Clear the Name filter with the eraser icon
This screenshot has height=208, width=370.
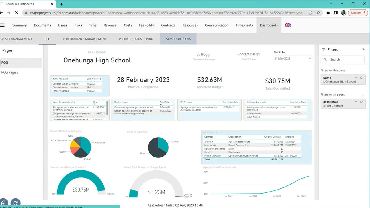(x=361, y=77)
